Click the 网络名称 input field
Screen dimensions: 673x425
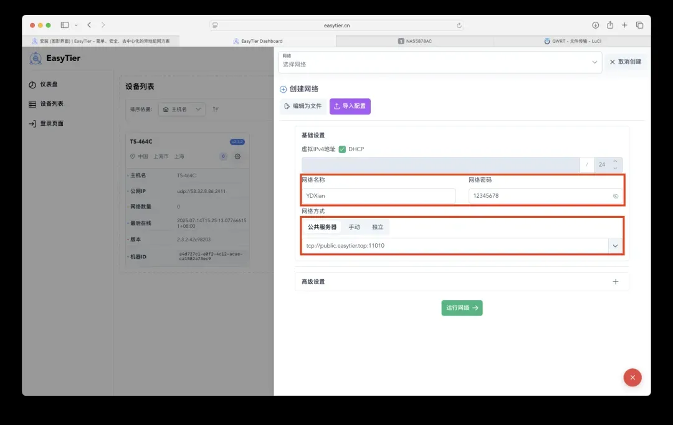tap(378, 196)
